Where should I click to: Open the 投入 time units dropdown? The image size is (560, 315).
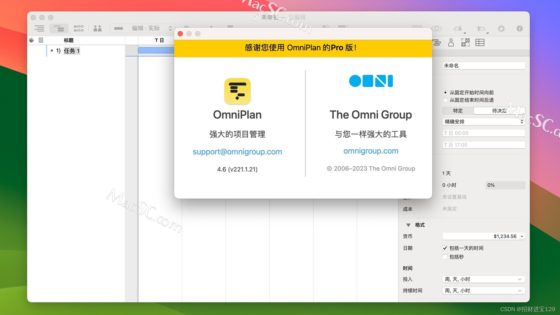484,279
